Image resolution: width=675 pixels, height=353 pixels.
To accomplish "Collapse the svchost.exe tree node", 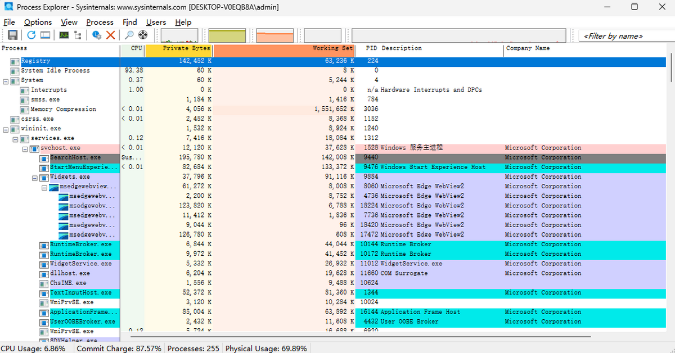I will pos(25,148).
